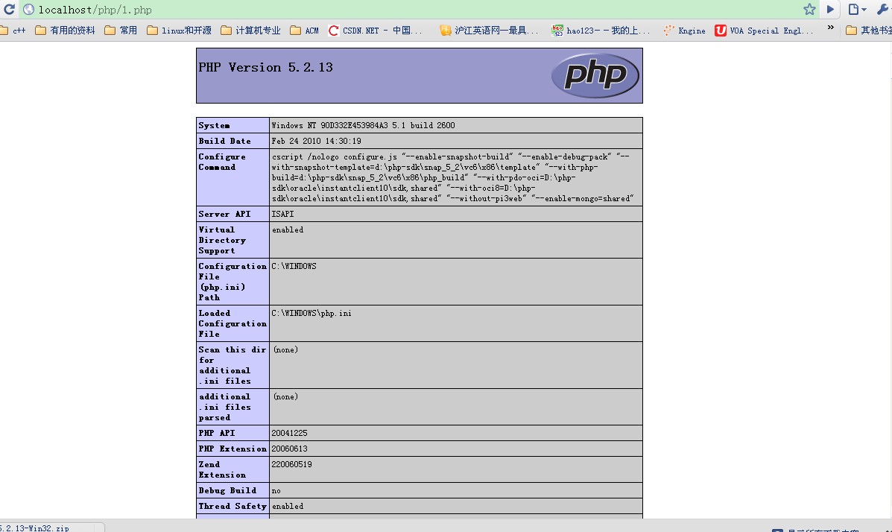Click the additional .ini files parsed label
The width and height of the screenshot is (892, 532).
pyautogui.click(x=225, y=407)
